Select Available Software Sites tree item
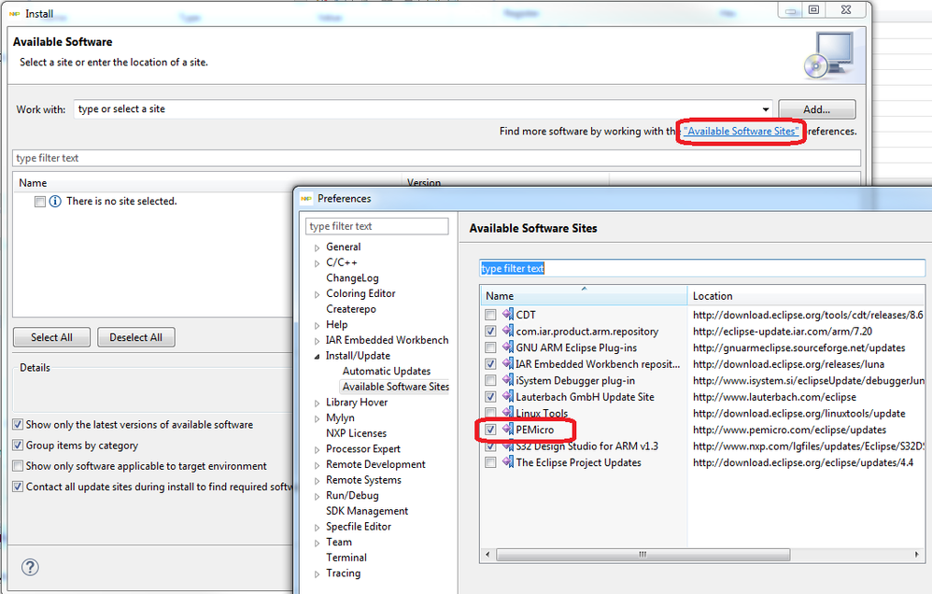 pos(395,387)
